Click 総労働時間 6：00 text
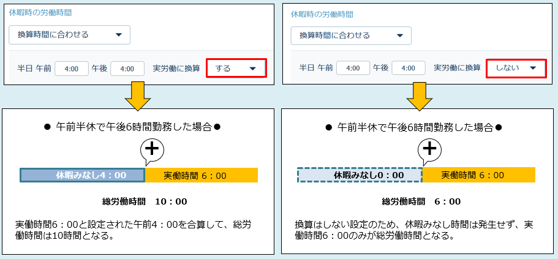The height and width of the screenshot is (259, 558). pyautogui.click(x=421, y=201)
